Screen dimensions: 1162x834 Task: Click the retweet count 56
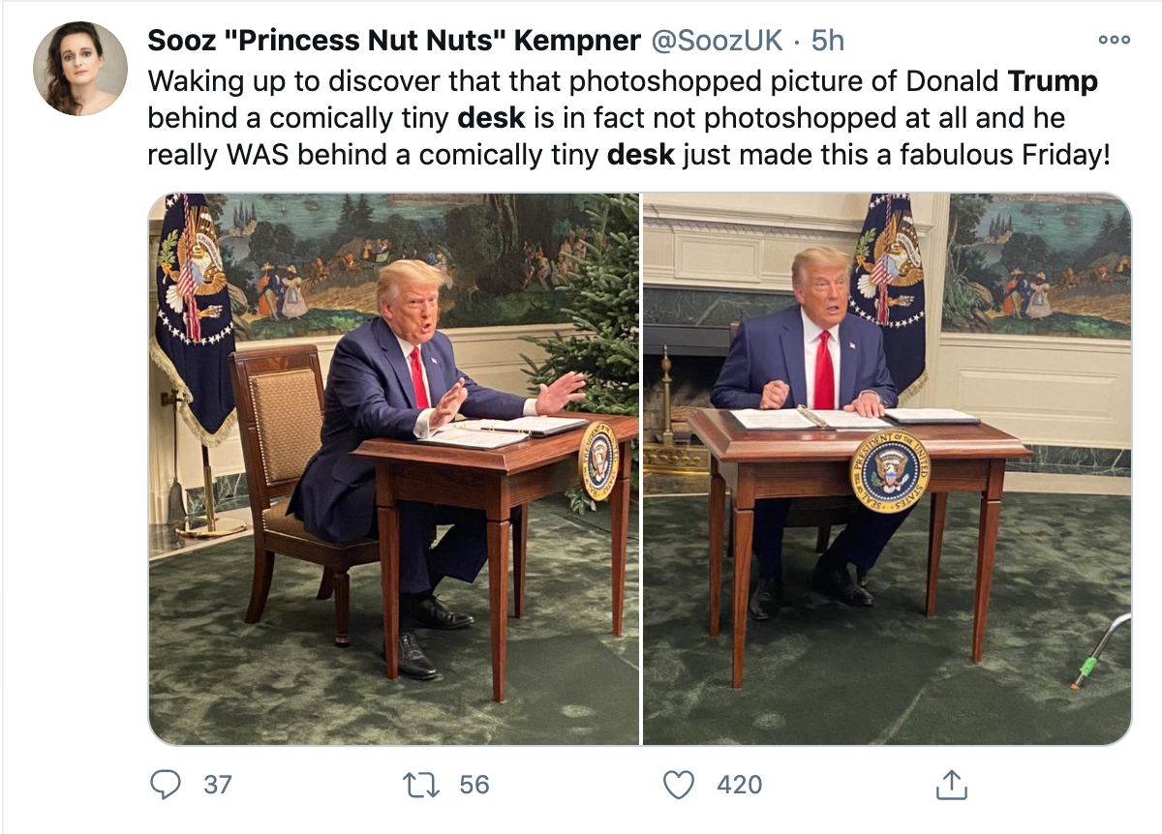tap(474, 784)
